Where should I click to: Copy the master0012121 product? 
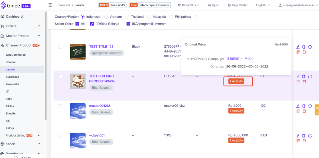[304, 106]
